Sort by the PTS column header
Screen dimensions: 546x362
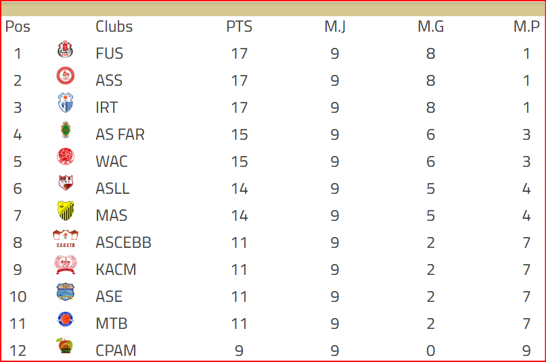[240, 27]
